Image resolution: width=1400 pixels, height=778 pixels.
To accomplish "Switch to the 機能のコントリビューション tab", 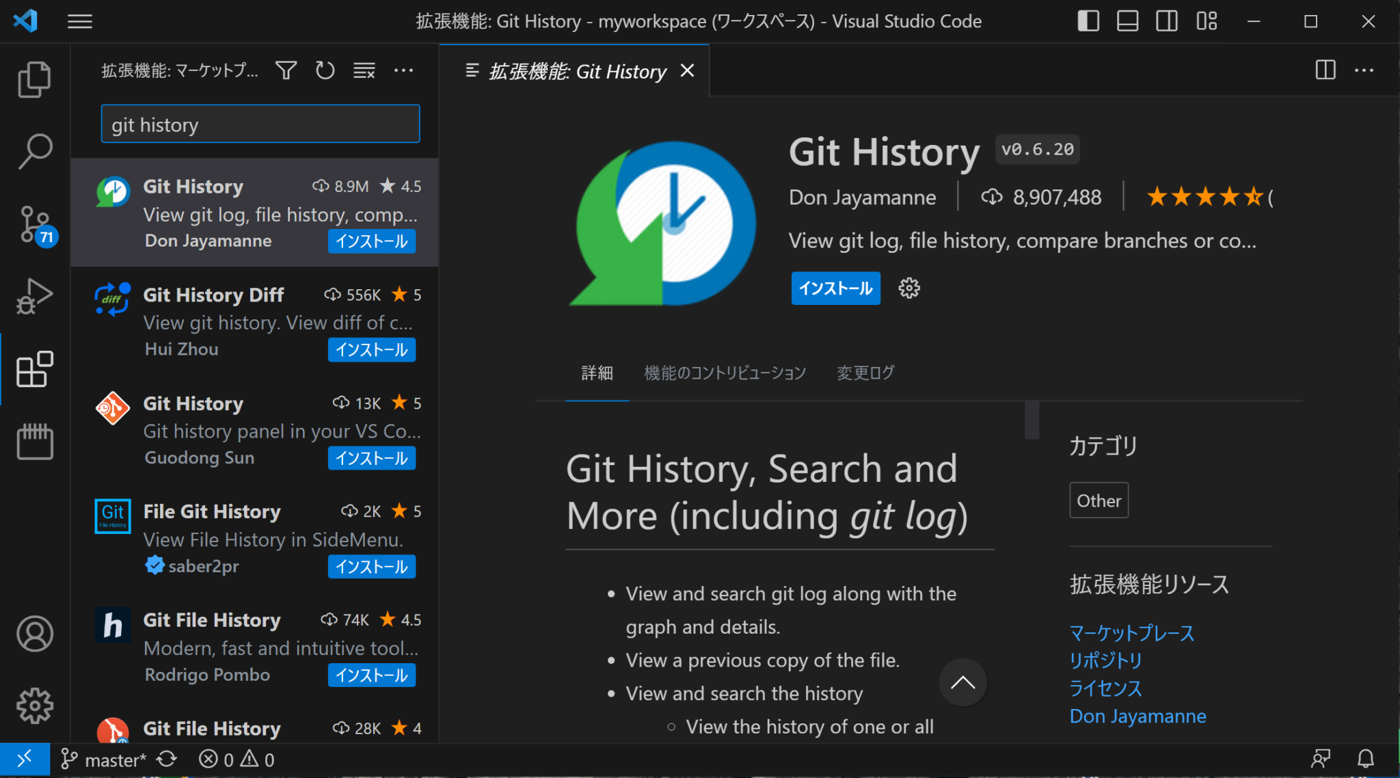I will [725, 373].
